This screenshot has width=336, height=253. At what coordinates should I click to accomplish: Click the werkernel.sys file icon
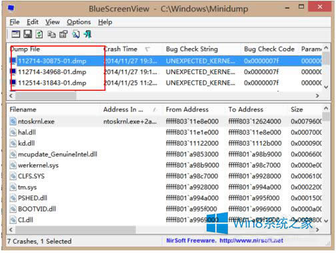(x=13, y=165)
